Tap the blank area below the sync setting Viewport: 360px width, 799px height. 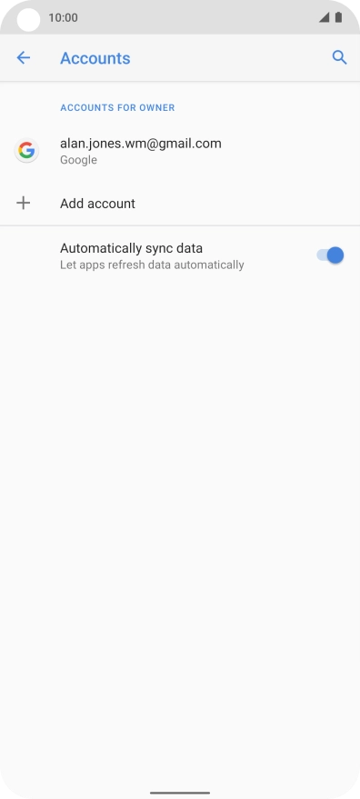(180, 510)
